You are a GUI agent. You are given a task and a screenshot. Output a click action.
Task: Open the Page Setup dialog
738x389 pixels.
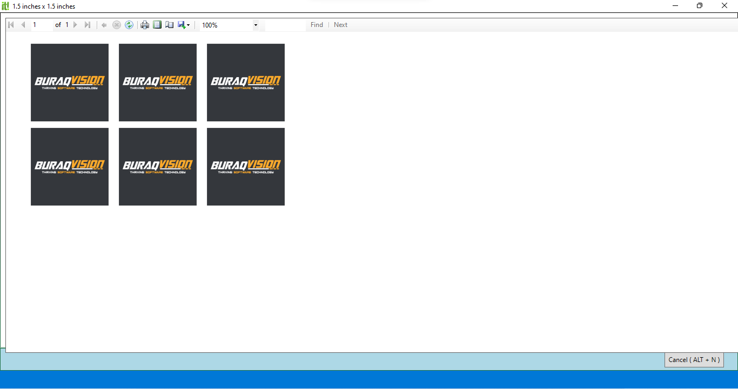click(170, 25)
